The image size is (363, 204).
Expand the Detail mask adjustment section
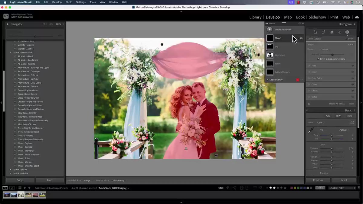(309, 97)
